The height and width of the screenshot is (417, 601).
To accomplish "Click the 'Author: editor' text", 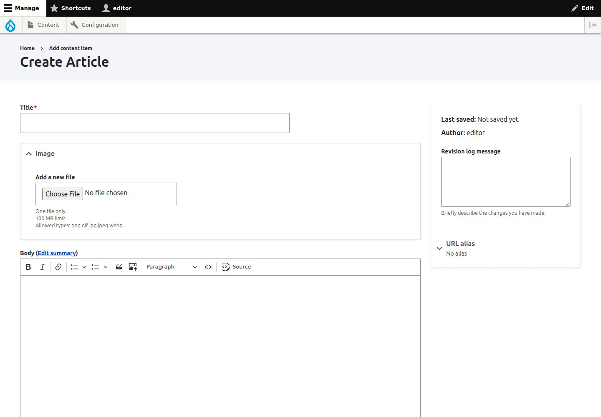I will [463, 133].
